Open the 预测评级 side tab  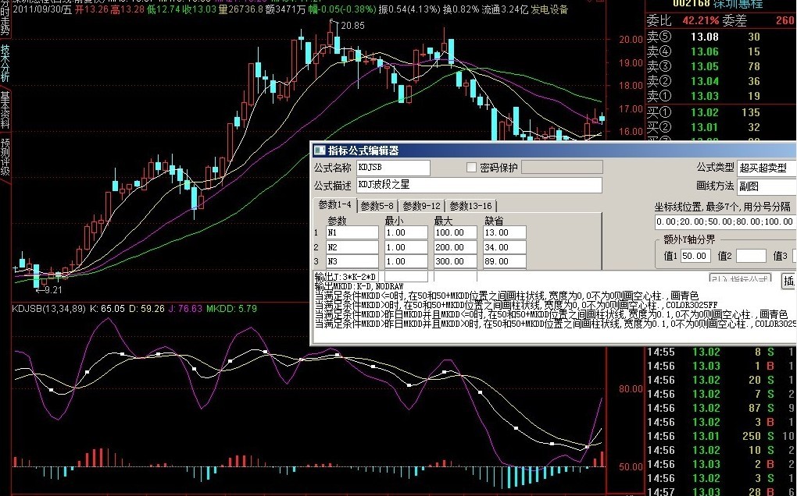pyautogui.click(x=5, y=158)
